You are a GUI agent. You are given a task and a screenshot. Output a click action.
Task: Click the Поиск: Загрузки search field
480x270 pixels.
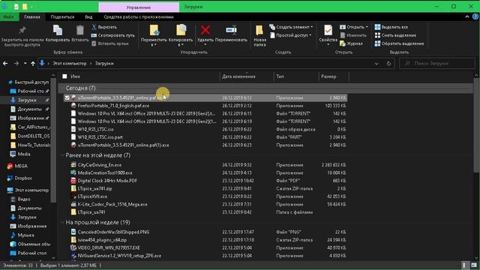tap(437, 64)
